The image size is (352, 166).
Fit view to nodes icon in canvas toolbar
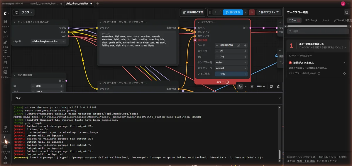click(x=252, y=87)
